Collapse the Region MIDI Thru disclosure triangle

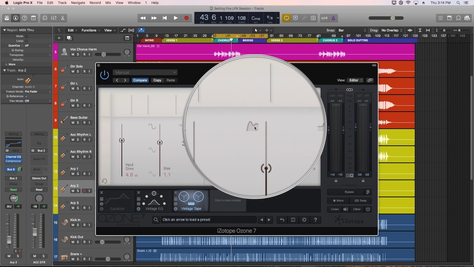4,30
